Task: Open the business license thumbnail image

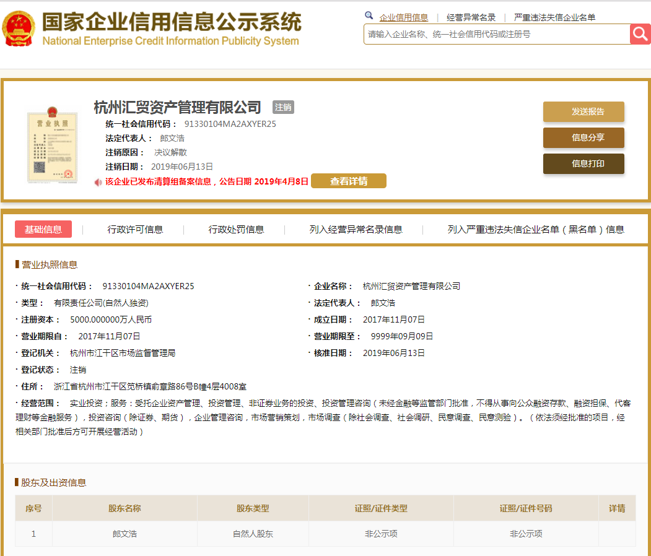Action: (x=52, y=147)
